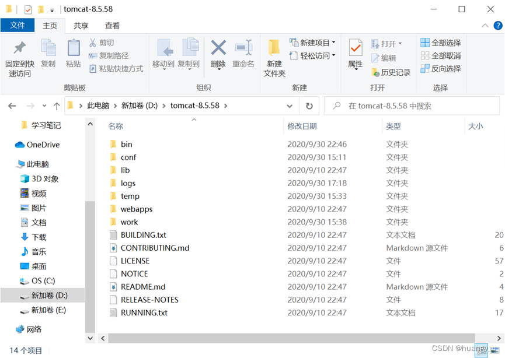Refresh the current folder view
The width and height of the screenshot is (505, 358).
(x=309, y=106)
